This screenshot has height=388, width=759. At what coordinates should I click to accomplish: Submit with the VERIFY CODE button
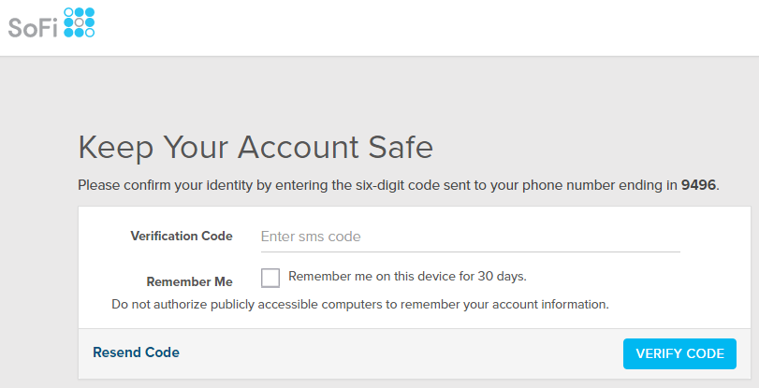pyautogui.click(x=679, y=353)
